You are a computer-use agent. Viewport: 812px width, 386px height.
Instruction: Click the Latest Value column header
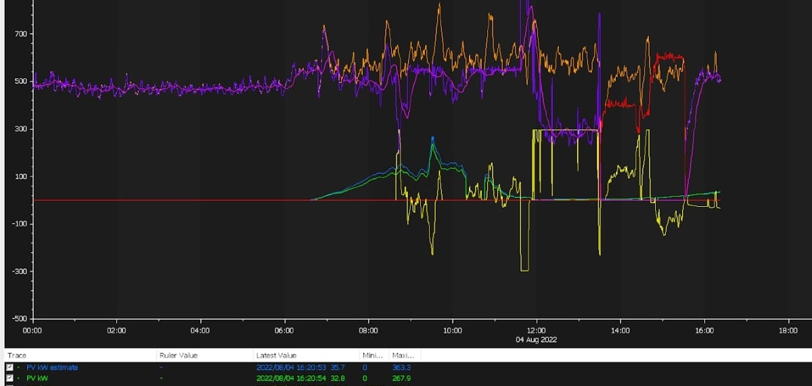pyautogui.click(x=307, y=355)
